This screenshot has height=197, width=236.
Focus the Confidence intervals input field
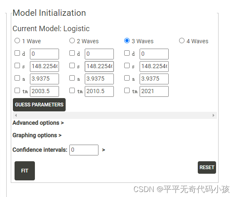pyautogui.click(x=84, y=150)
